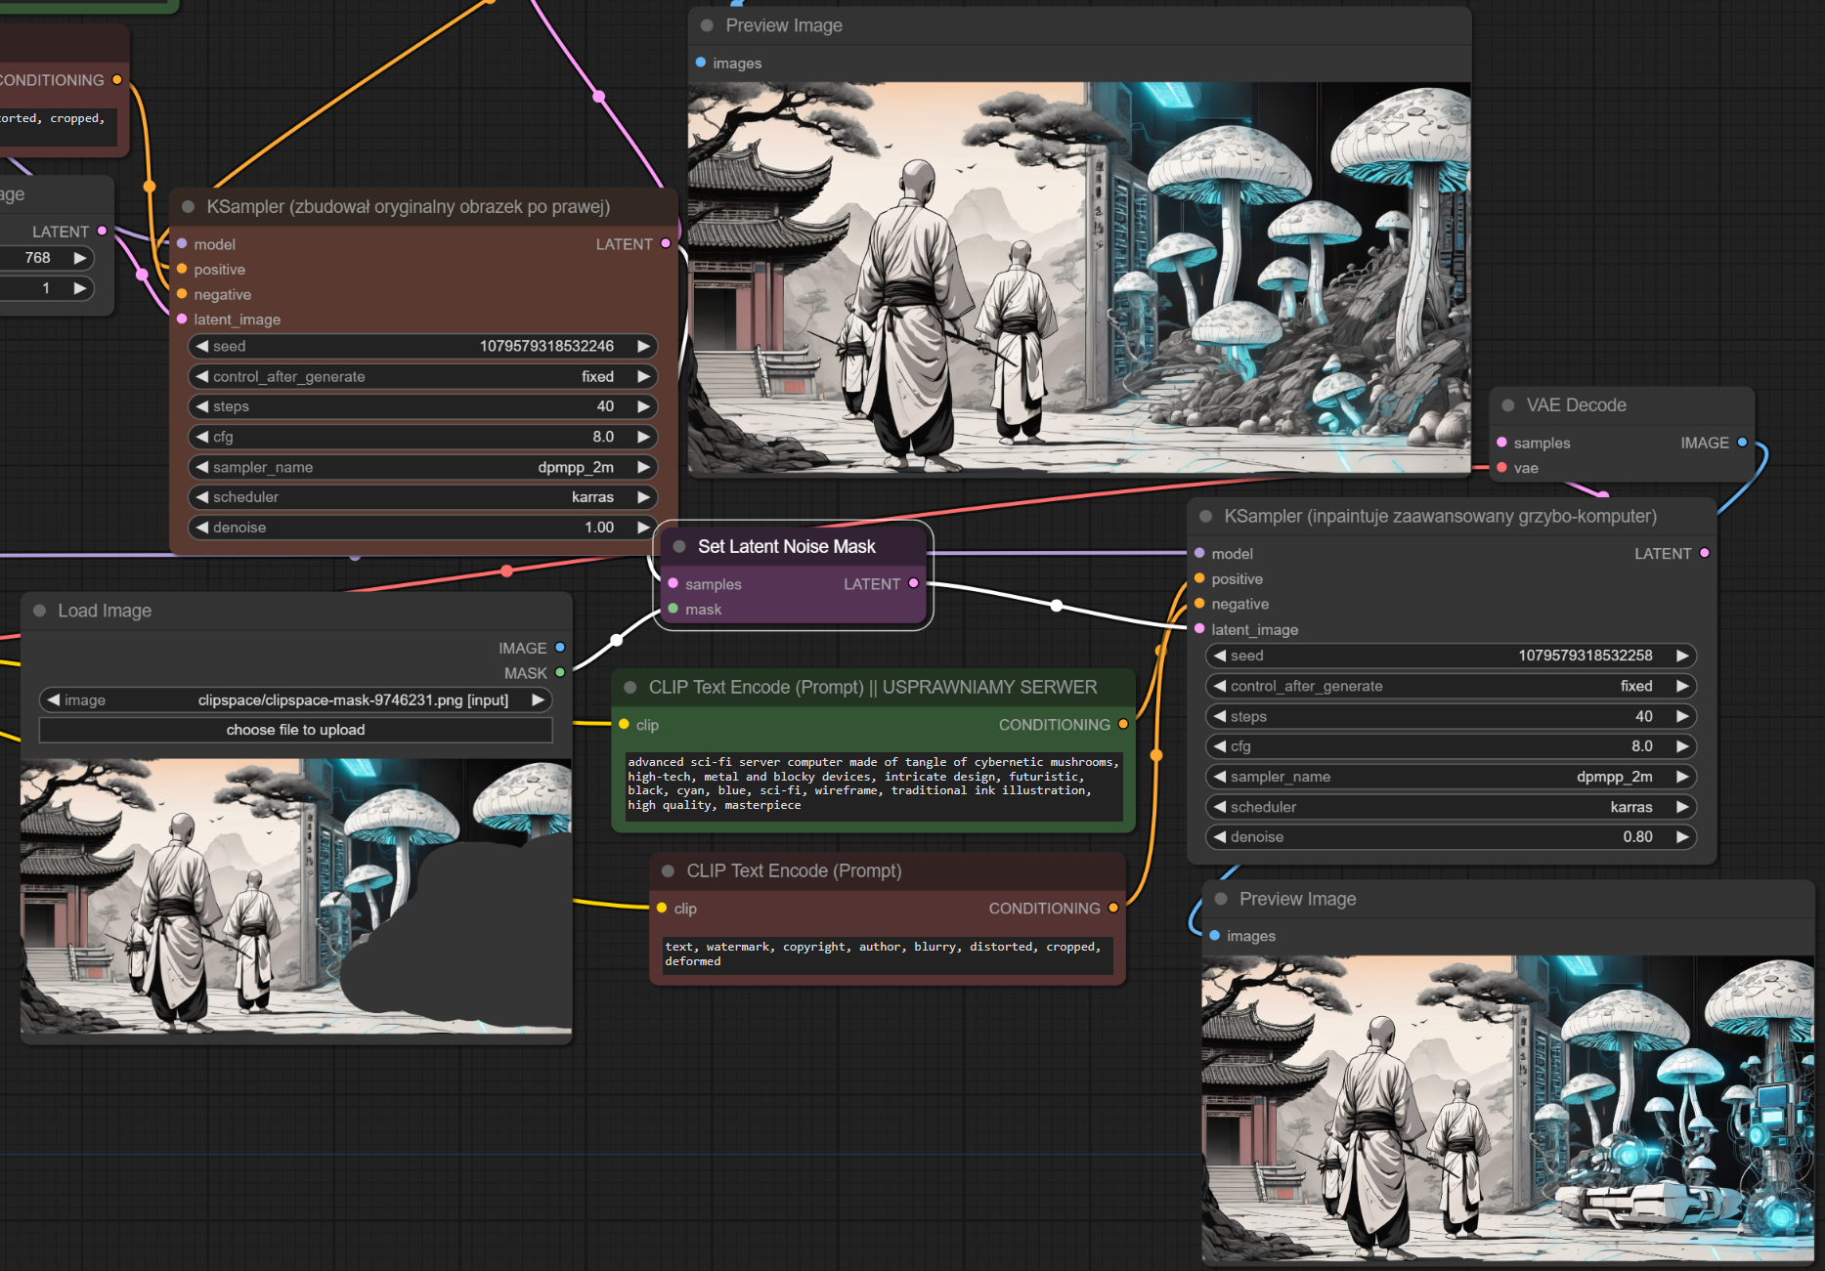Click the LATENT output of Set Latent Noise Mask
Image resolution: width=1825 pixels, height=1271 pixels.
coord(914,583)
